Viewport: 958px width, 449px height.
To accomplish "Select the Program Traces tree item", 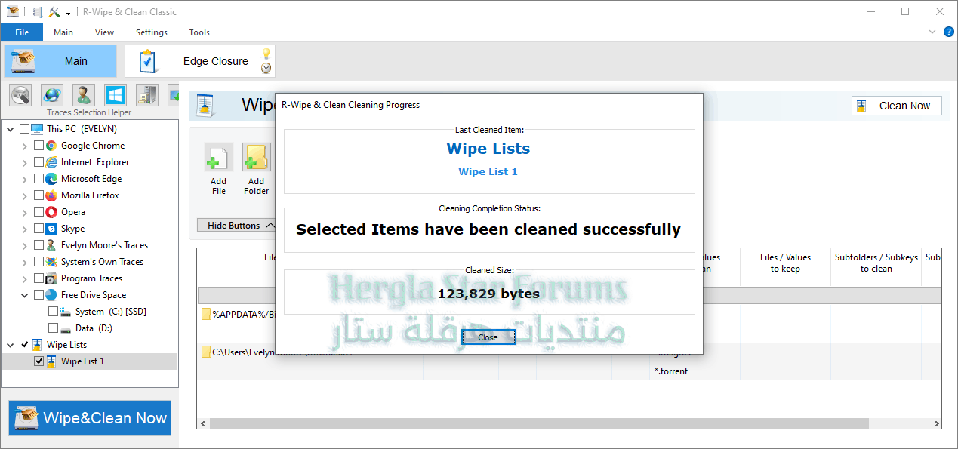I will click(x=91, y=278).
